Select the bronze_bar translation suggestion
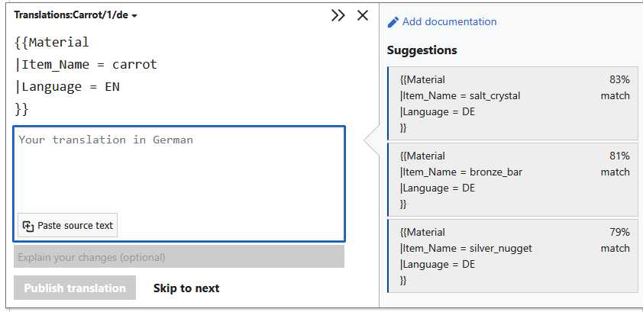The image size is (643, 312). point(496,180)
